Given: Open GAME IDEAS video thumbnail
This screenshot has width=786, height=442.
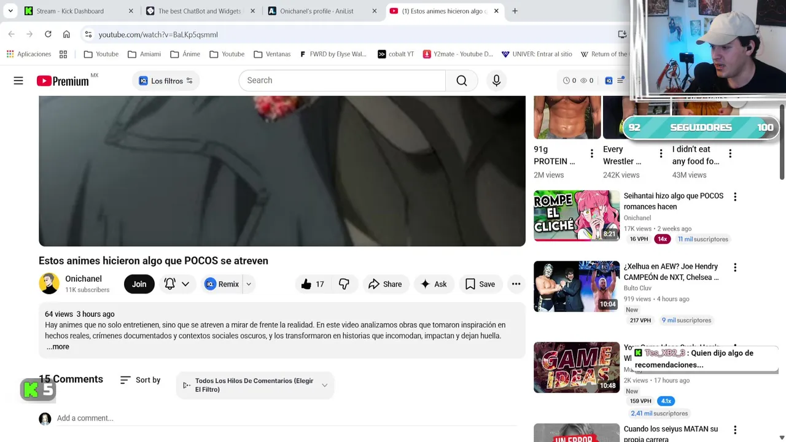Looking at the screenshot, I should click(577, 367).
